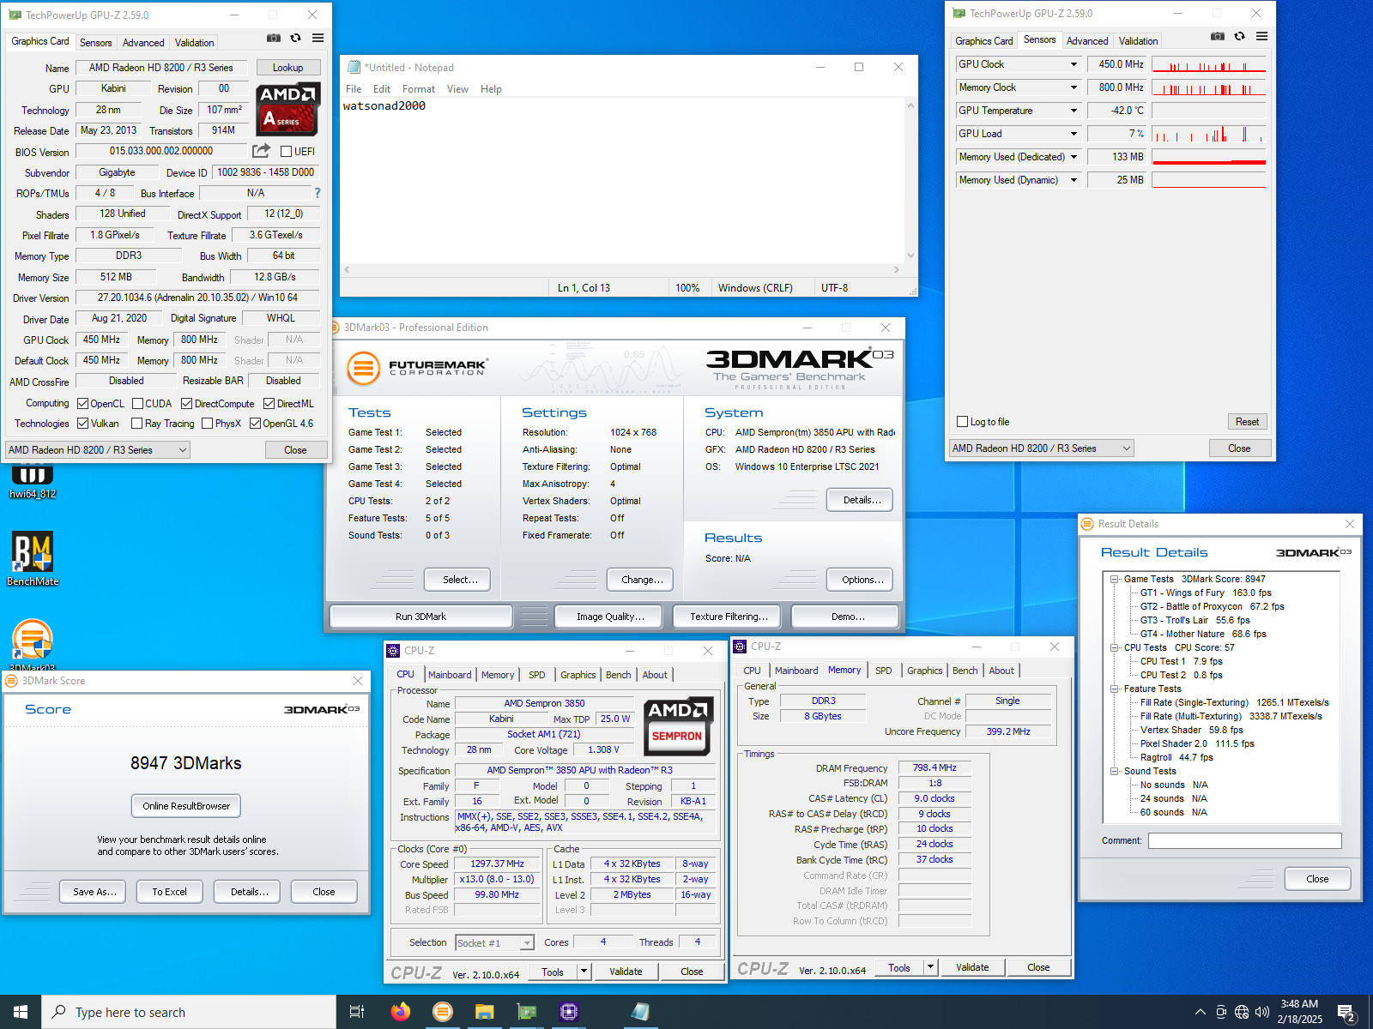The height and width of the screenshot is (1029, 1373).
Task: Click volume icon in system tray
Action: click(x=1262, y=1012)
